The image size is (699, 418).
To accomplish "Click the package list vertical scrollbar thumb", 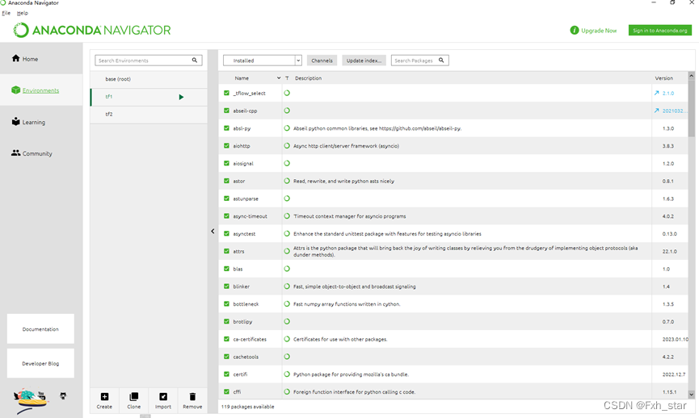I will pos(692,109).
